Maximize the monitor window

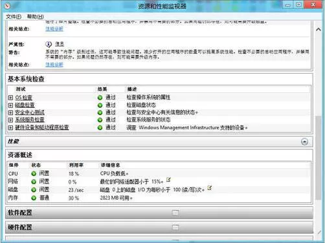click(298, 5)
